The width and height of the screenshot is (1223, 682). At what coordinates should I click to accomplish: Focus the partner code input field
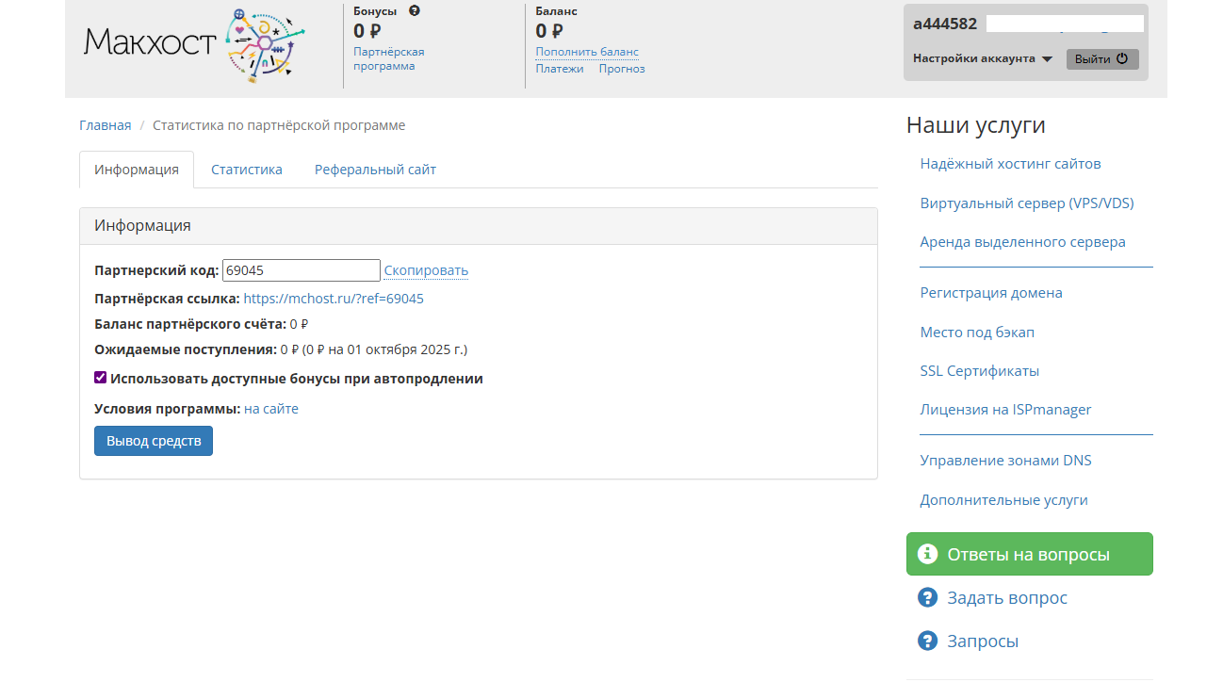[x=301, y=270]
